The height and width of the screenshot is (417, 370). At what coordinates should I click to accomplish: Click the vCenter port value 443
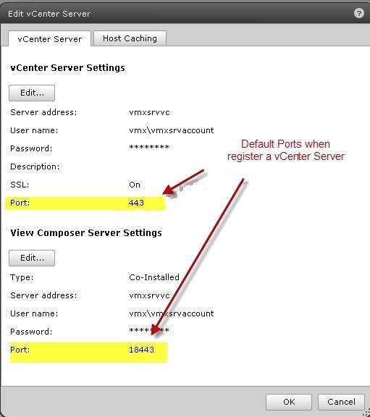pos(136,203)
